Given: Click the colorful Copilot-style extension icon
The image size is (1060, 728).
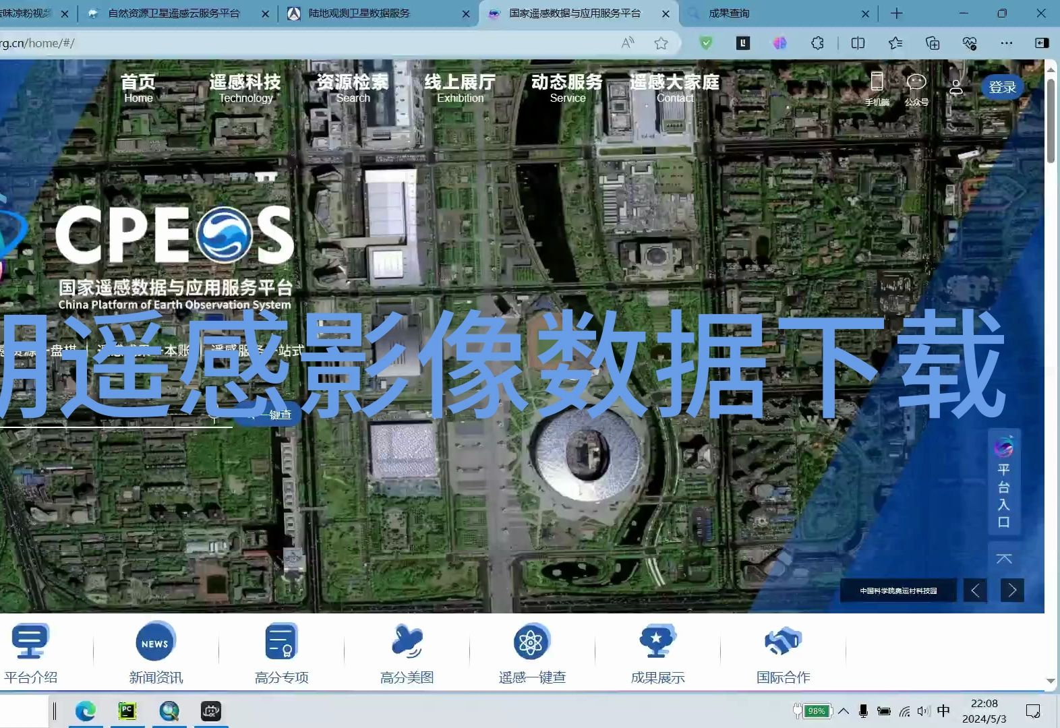Looking at the screenshot, I should click(x=779, y=43).
